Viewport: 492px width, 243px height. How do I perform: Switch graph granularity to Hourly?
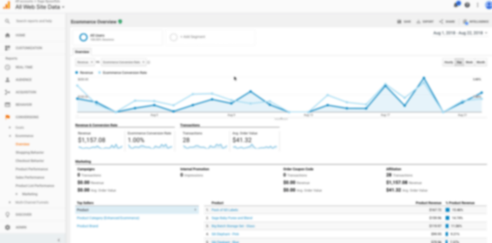(x=448, y=62)
